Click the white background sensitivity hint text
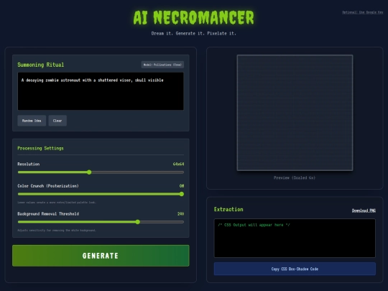Screen dimensions: 388x291 click(57, 231)
